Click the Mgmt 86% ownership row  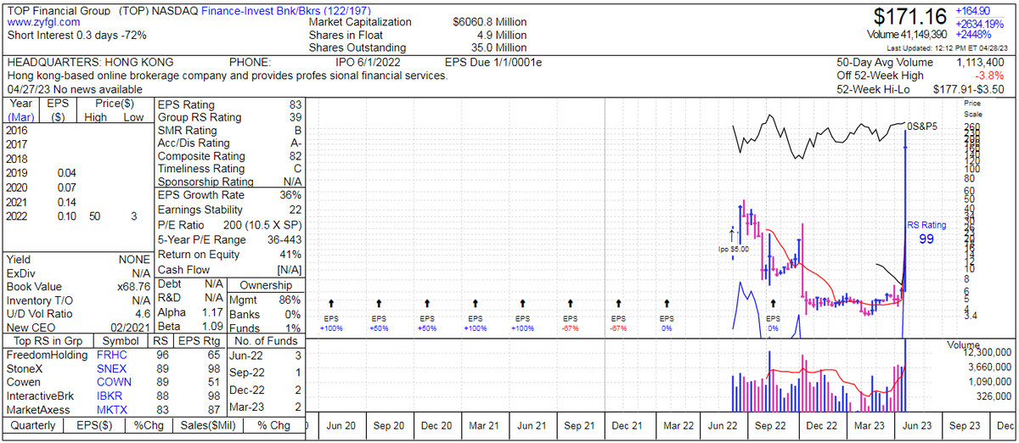tap(265, 300)
